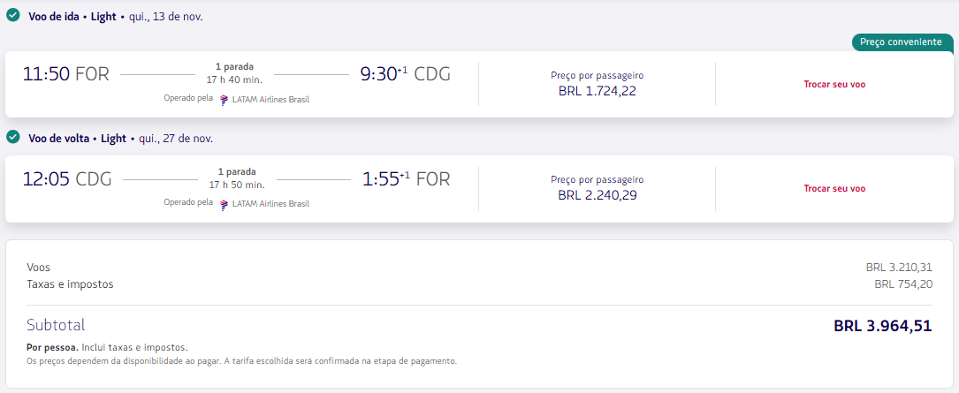Click the green checkmark beside Voo de volta
This screenshot has width=959, height=393.
click(x=12, y=138)
